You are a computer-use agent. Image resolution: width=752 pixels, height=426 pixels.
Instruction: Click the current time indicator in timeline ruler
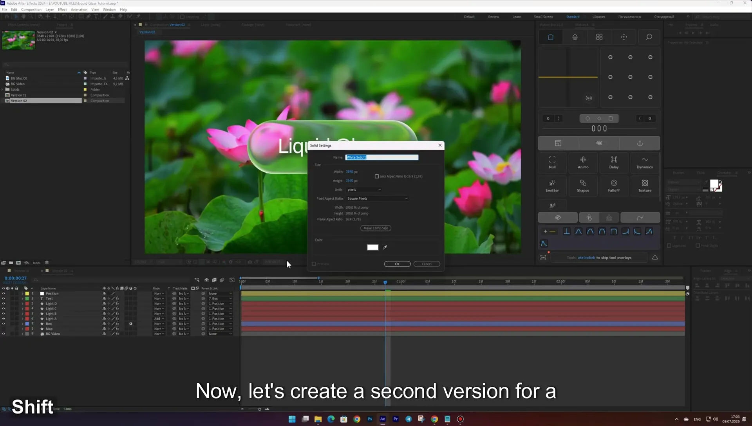pos(385,282)
